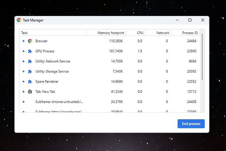Click the Spare Renderer puzzle piece icon
The width and height of the screenshot is (226, 151).
(30, 82)
